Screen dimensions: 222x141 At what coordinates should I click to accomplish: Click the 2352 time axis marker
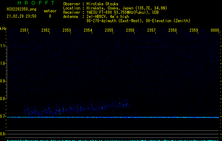coord(46,30)
